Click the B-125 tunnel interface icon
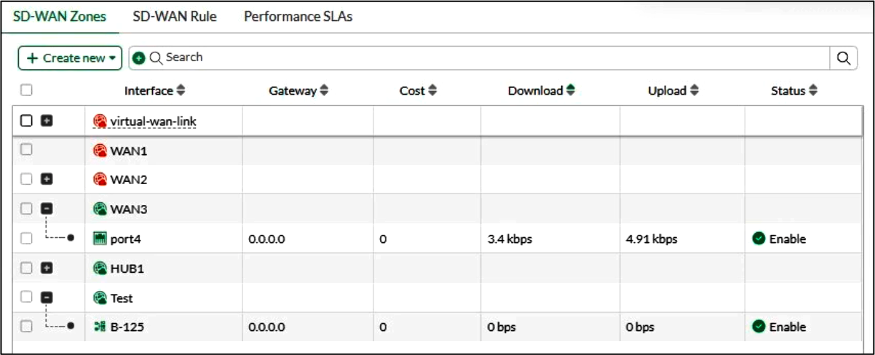 pyautogui.click(x=100, y=327)
